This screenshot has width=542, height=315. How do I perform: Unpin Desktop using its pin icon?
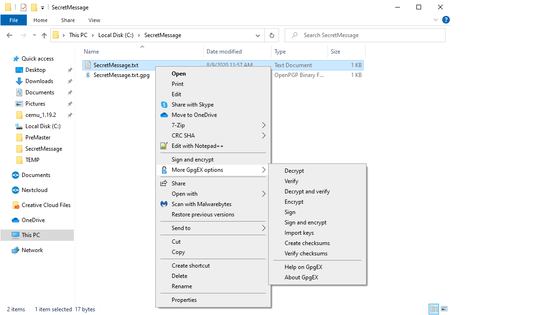click(70, 69)
